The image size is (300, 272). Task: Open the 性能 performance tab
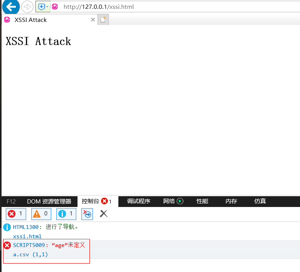[x=202, y=201]
